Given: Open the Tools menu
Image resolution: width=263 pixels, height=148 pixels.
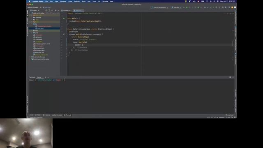Looking at the screenshot, I should 94,1.
